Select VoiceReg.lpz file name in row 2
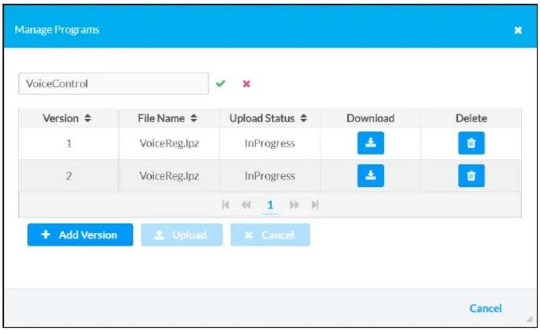 169,176
